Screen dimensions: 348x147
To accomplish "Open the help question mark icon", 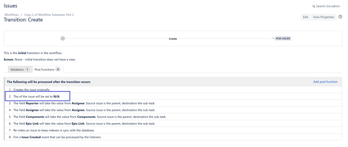I will (x=340, y=17).
